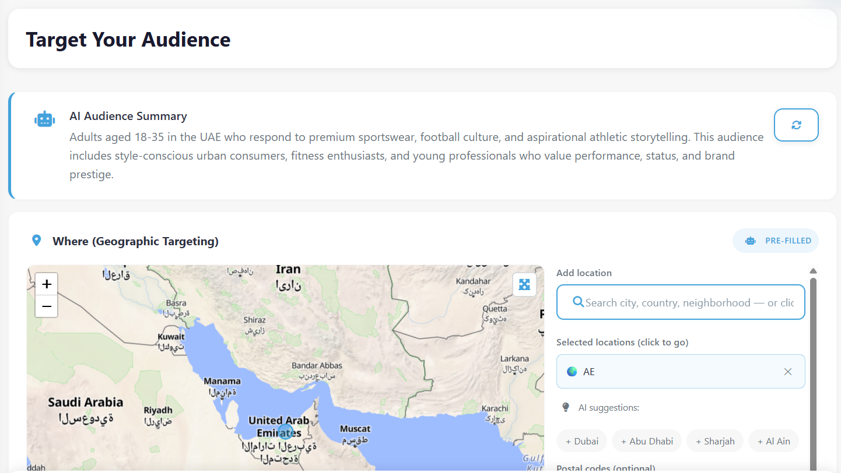The height and width of the screenshot is (473, 841).
Task: Zoom out on the map
Action: click(x=47, y=306)
